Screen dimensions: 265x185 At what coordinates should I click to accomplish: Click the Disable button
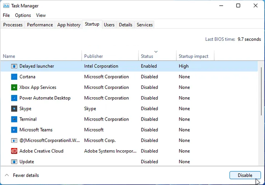pos(245,175)
